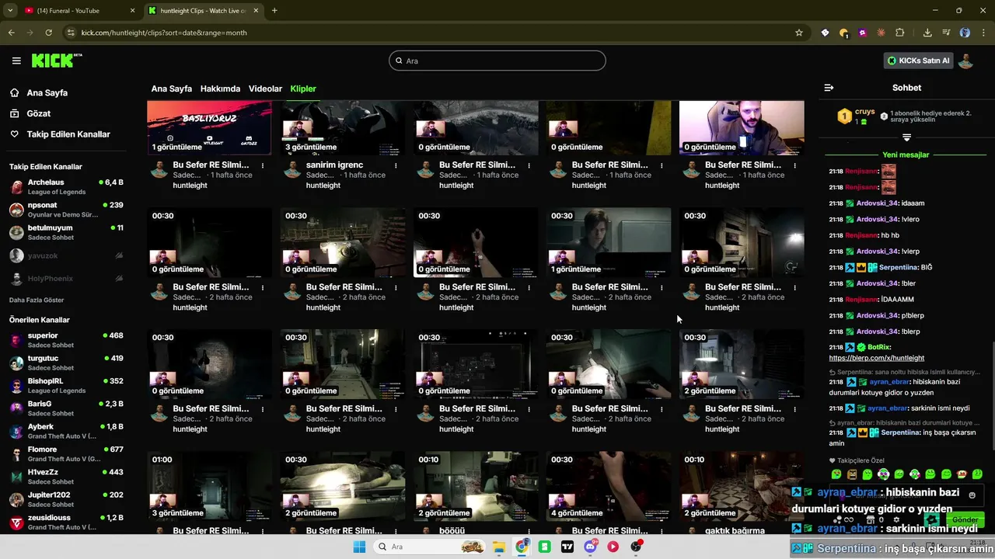This screenshot has width=995, height=559.
Task: Open Ana Sayfa in left sidebar
Action: tap(47, 92)
